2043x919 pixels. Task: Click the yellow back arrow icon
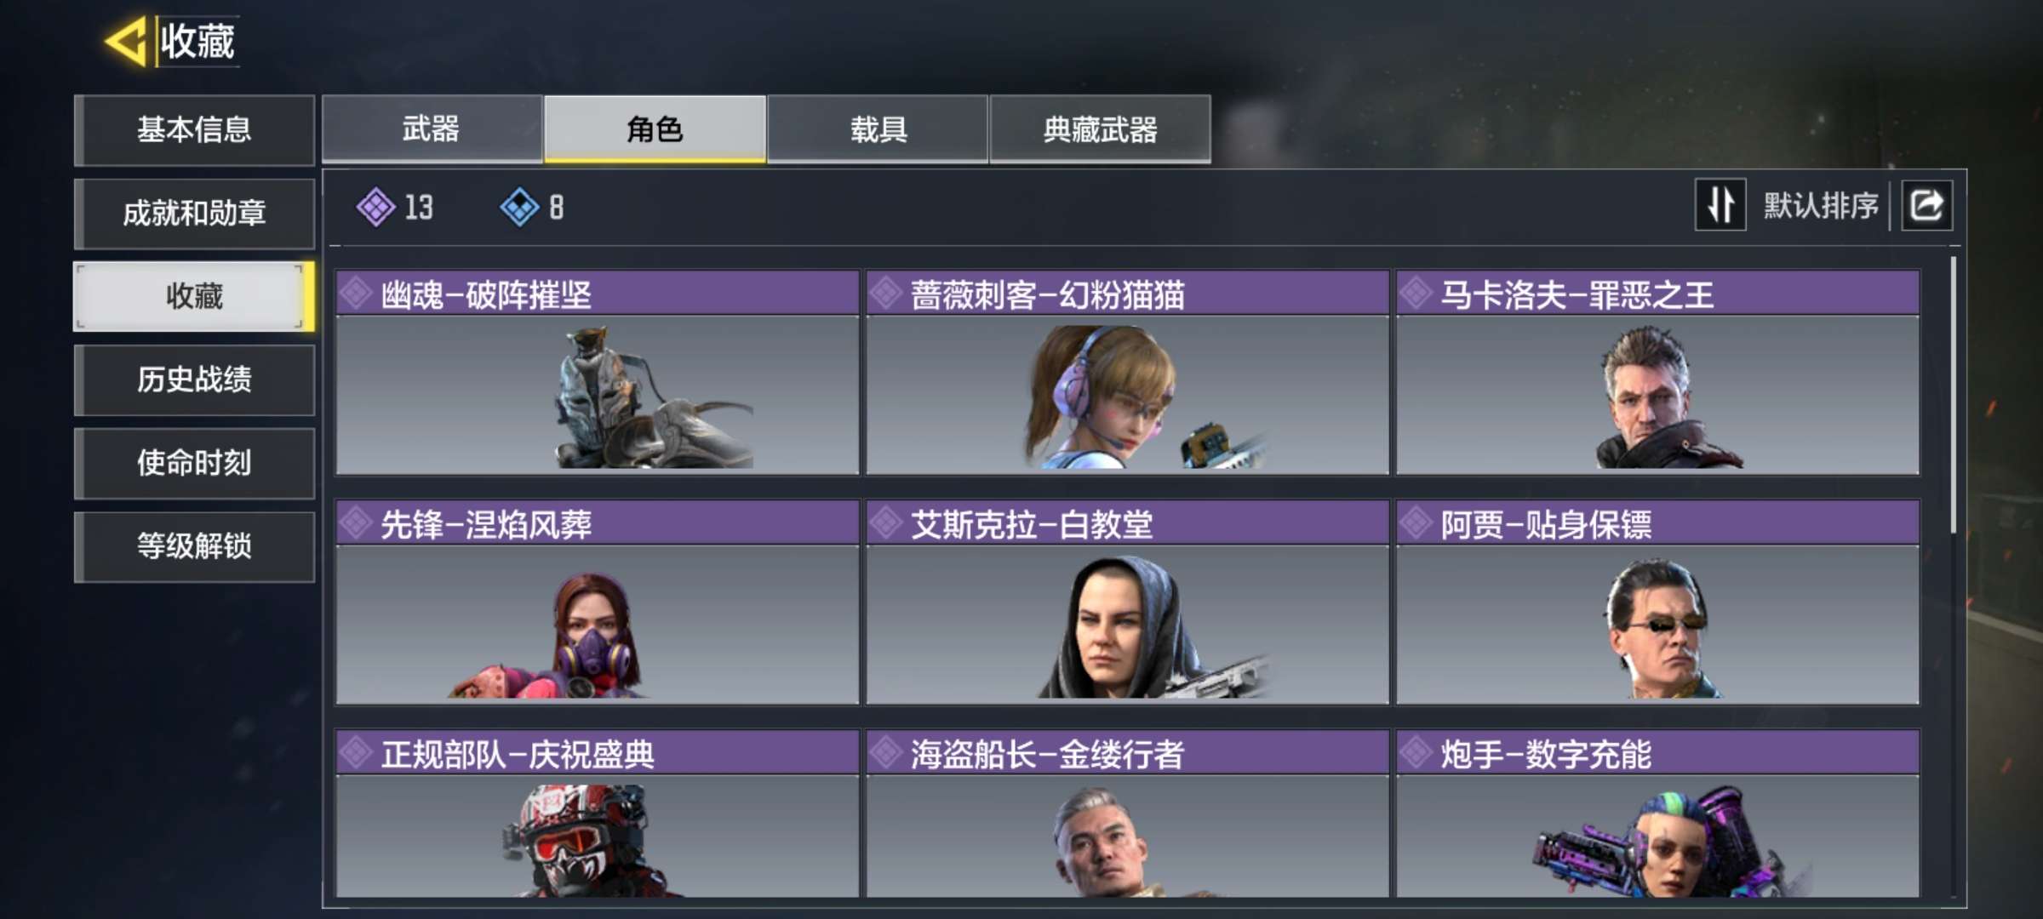point(126,41)
